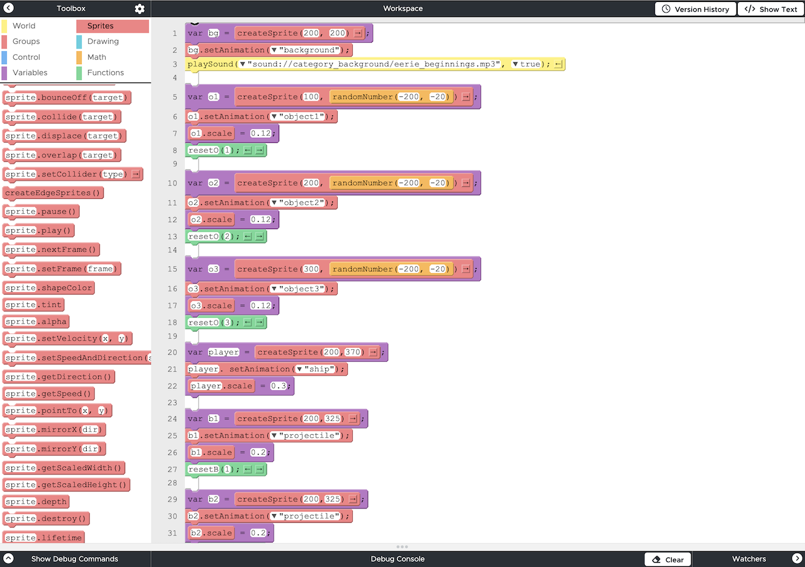Image resolution: width=805 pixels, height=567 pixels.
Task: Click the createEdgeSprites() block
Action: tap(53, 193)
